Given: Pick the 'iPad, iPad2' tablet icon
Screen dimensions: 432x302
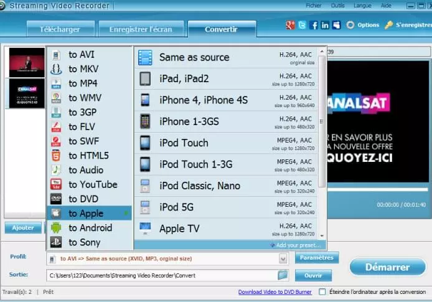Looking at the screenshot, I should coord(145,79).
